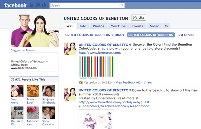Viewport: 201px width, 129px height.
Task: Click the facebook logo
Action: [x=15, y=5]
